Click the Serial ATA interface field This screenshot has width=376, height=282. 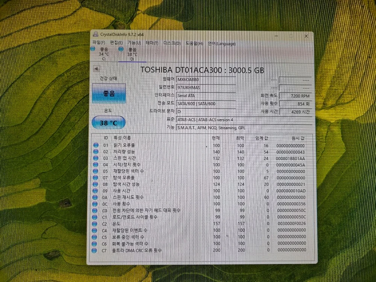(x=206, y=96)
